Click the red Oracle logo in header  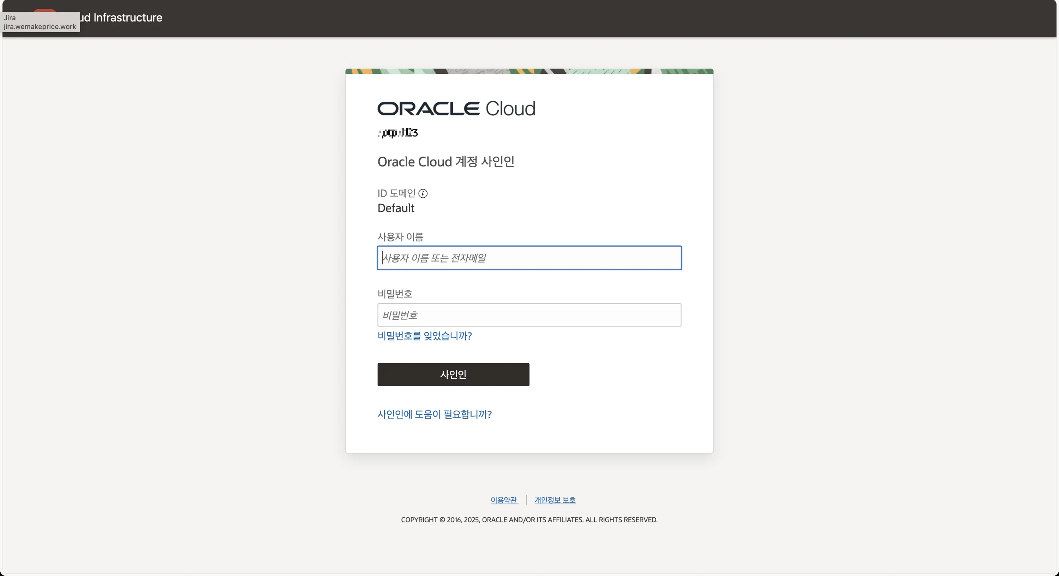click(44, 10)
